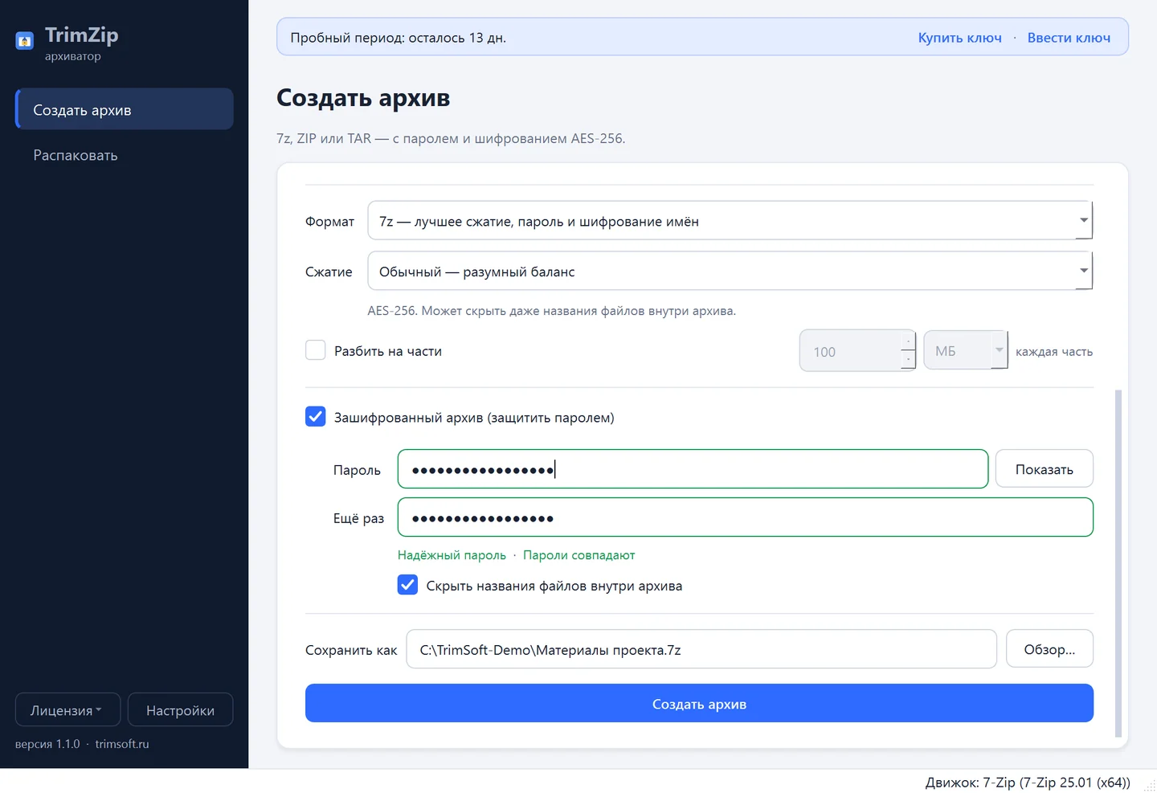Click the blue Создать архив button

(x=699, y=704)
